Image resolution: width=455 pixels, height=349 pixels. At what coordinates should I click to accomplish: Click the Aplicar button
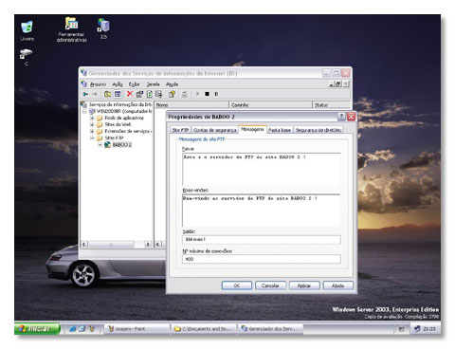[304, 285]
